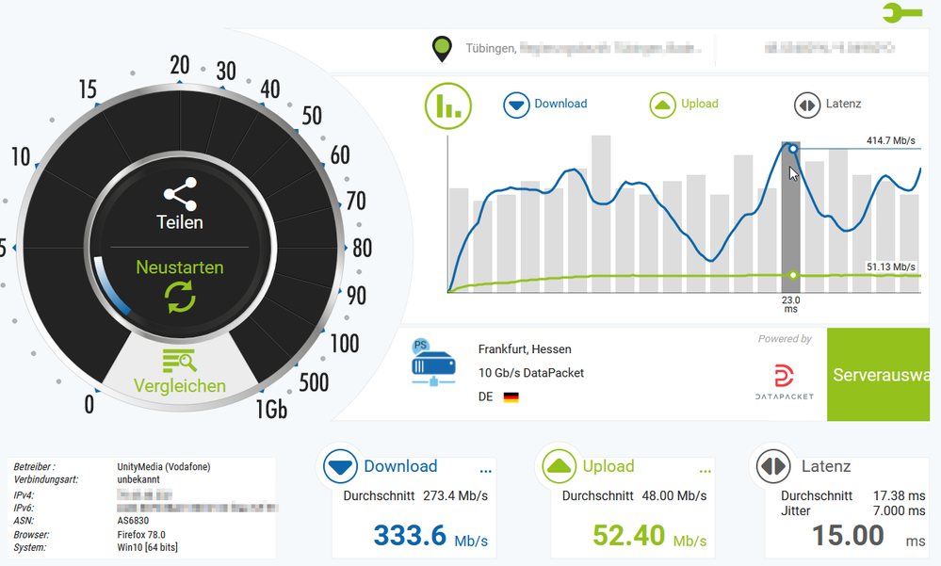Click the location pin icon beside Tübingen
Image resolution: width=941 pixels, height=566 pixels.
tap(441, 45)
